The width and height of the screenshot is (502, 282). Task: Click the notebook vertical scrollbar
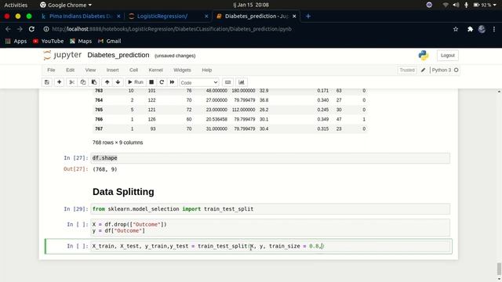tap(499, 269)
